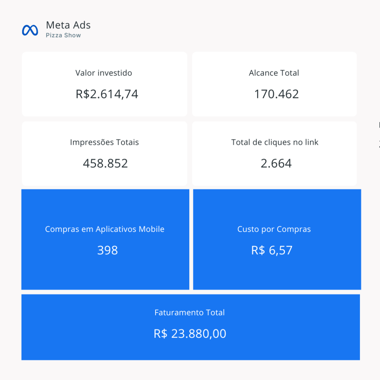Click the Meta infinity logo icon

[30, 30]
